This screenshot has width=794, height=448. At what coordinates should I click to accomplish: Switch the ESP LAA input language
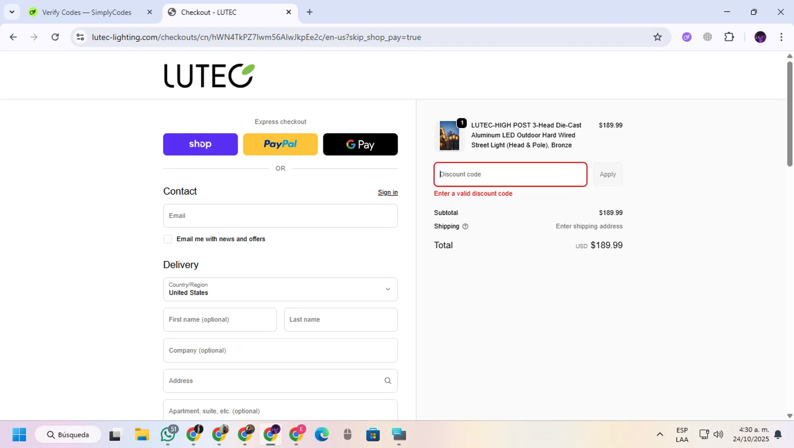pyautogui.click(x=682, y=435)
